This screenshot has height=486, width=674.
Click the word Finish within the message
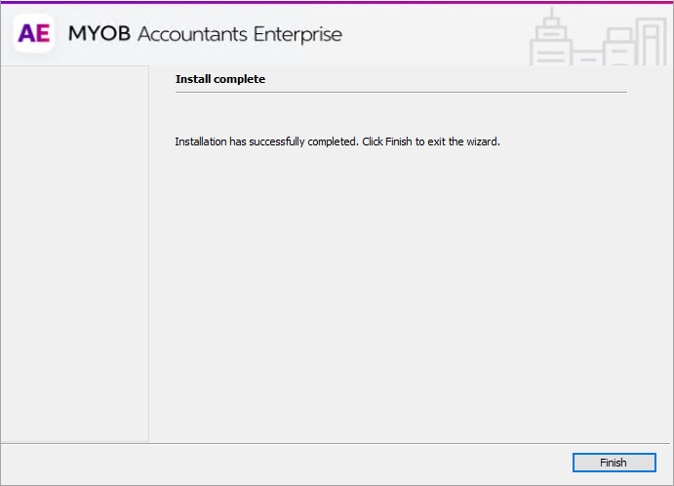tap(399, 142)
